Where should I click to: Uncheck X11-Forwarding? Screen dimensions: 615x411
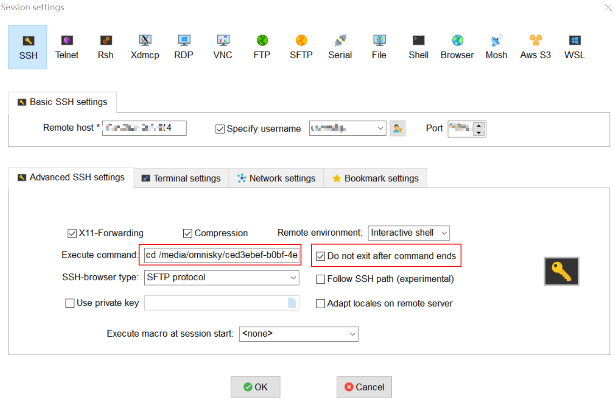tap(72, 233)
